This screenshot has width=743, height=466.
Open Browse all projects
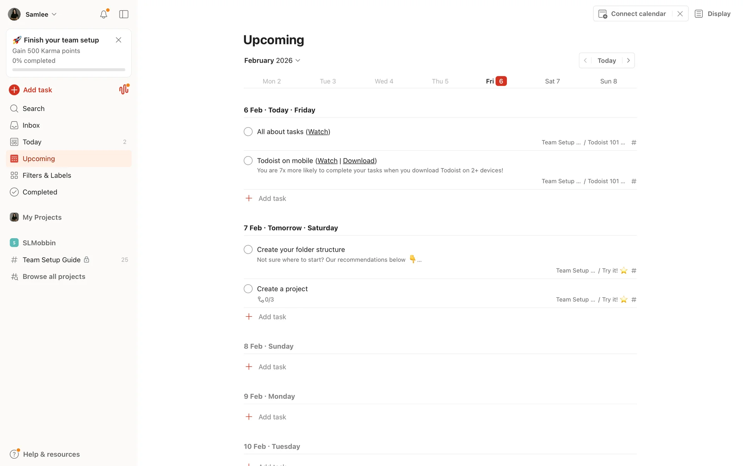[54, 277]
